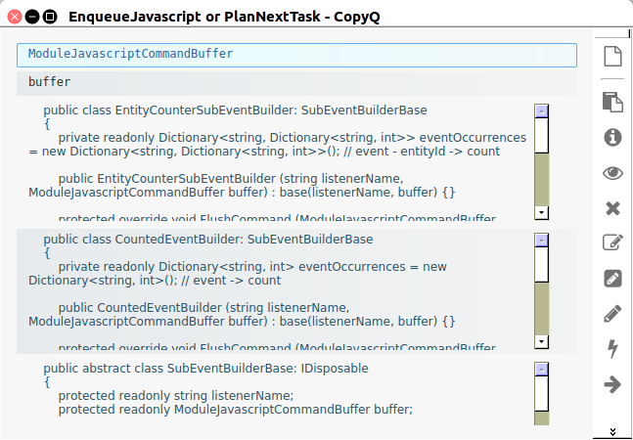Click the Edit Notes filled pencil icon
The image size is (633, 440).
(x=612, y=279)
